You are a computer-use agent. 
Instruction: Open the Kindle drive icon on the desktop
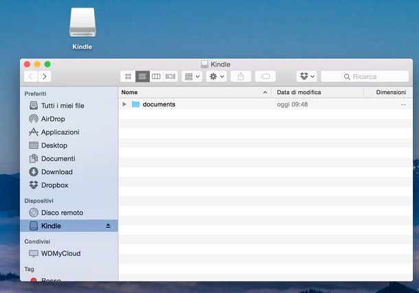82,23
